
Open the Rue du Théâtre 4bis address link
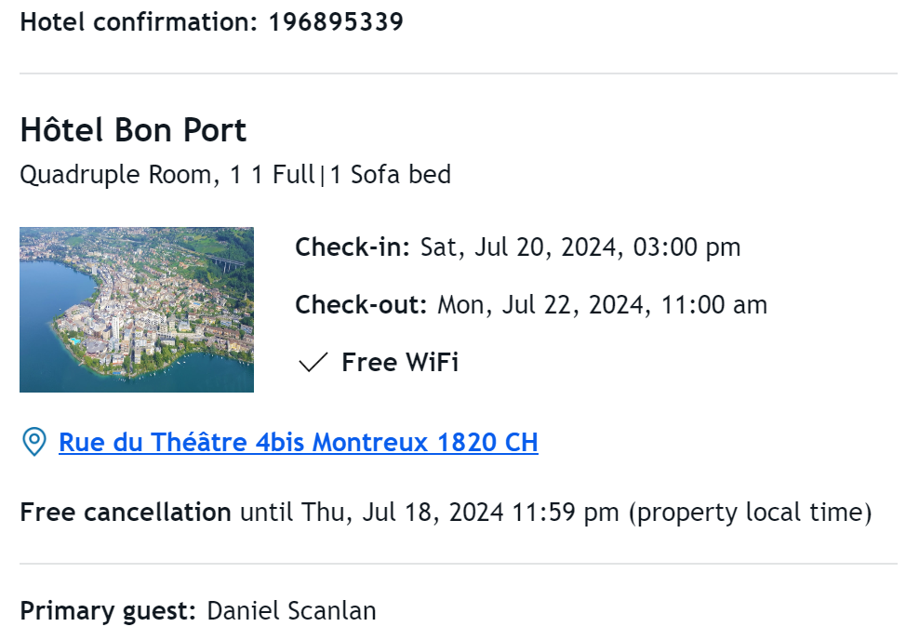pos(299,443)
